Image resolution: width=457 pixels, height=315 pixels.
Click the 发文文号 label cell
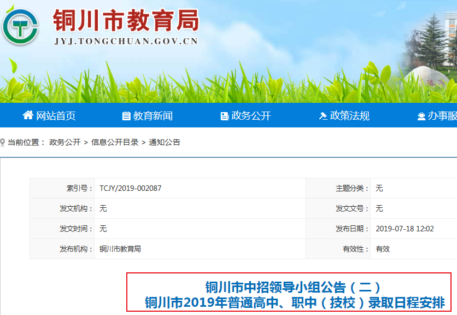[x=338, y=208]
